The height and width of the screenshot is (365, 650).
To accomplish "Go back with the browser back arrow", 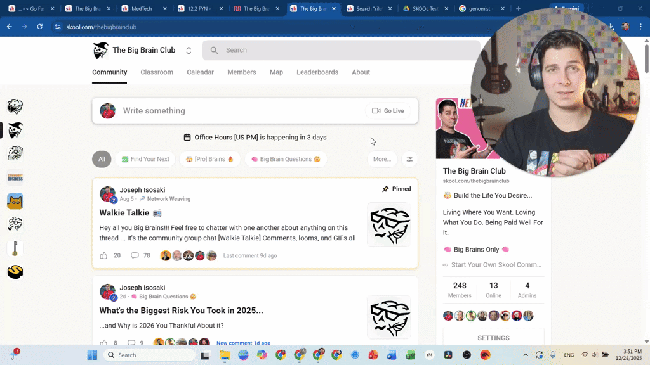I will [x=9, y=27].
